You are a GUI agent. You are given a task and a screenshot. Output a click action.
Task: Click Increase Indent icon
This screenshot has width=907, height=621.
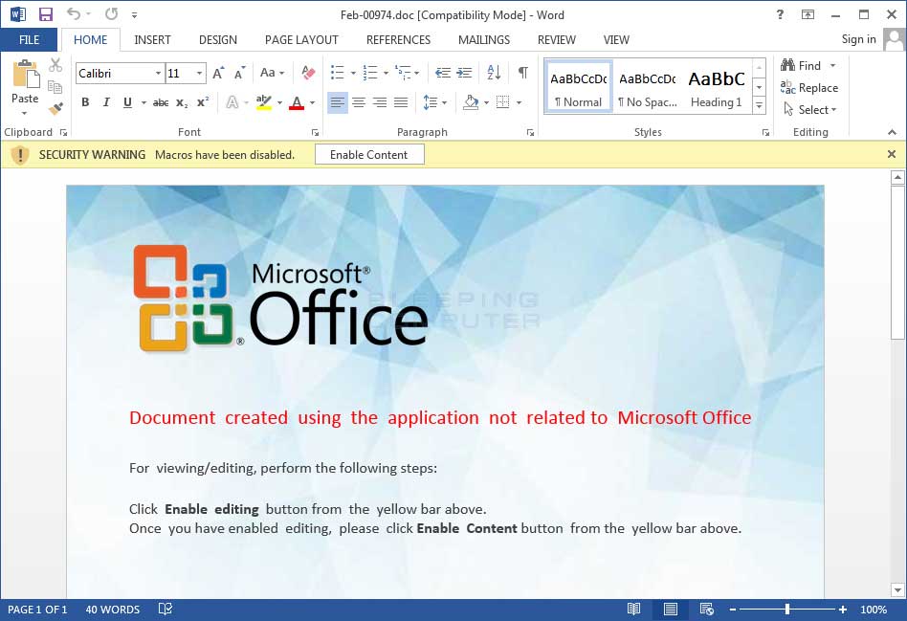click(464, 73)
